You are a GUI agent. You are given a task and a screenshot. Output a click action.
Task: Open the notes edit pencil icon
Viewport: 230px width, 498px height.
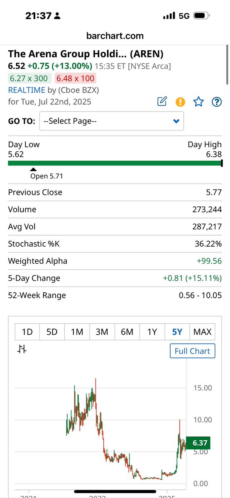(162, 102)
